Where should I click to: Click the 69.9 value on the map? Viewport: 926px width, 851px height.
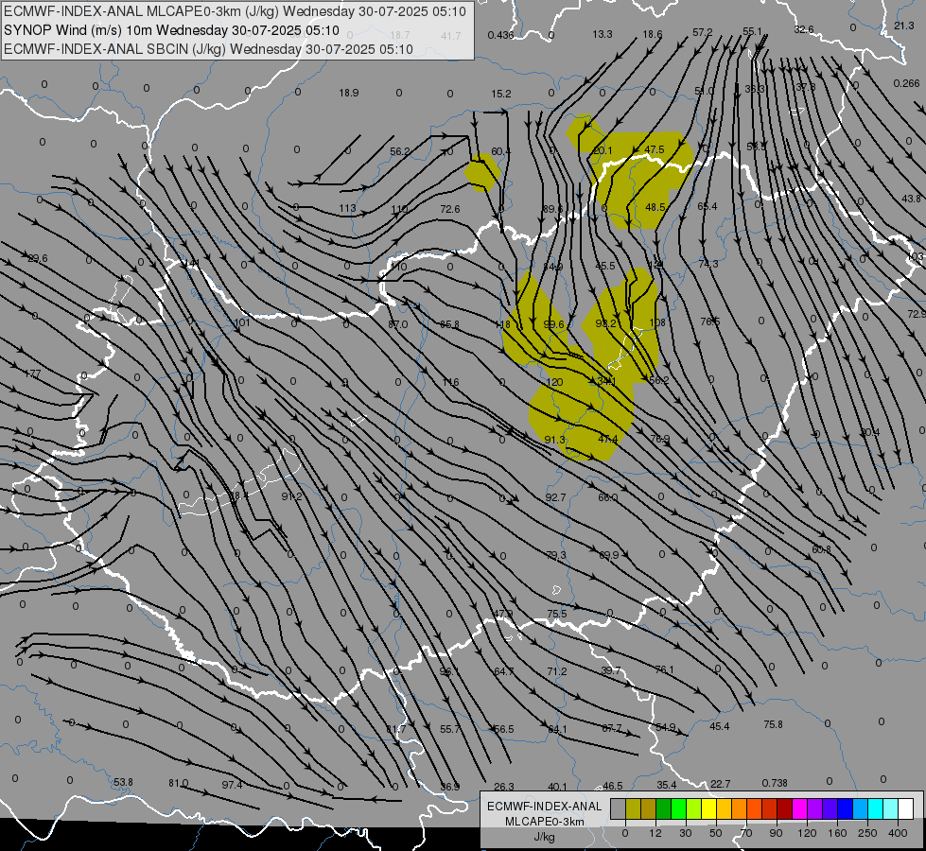[x=609, y=555]
